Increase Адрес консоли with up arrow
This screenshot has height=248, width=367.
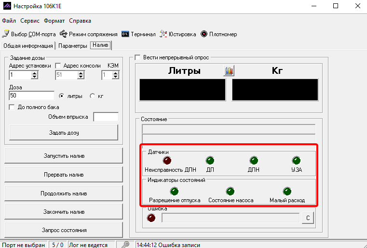[x=81, y=73]
